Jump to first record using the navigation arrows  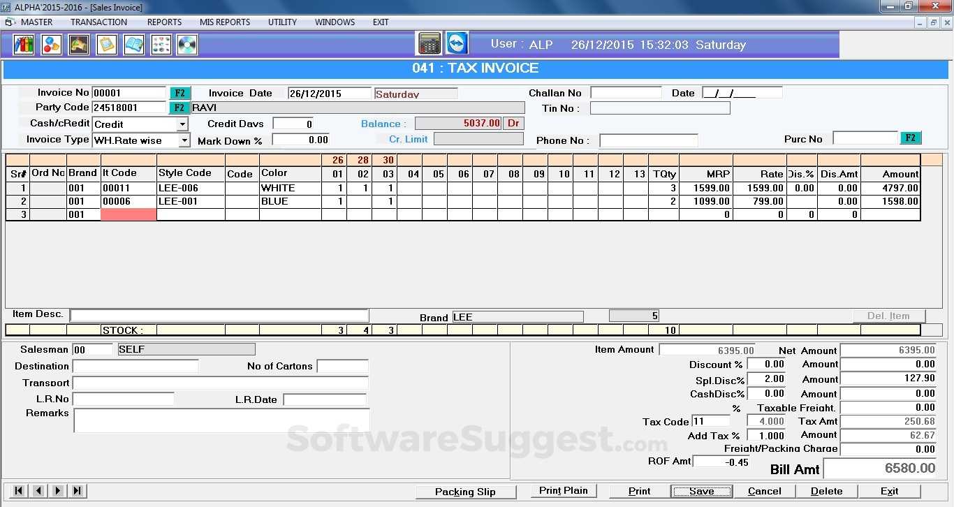(17, 491)
